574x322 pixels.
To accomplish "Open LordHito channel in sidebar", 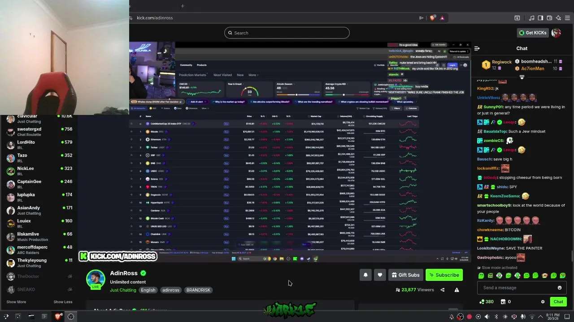I will pos(39,145).
